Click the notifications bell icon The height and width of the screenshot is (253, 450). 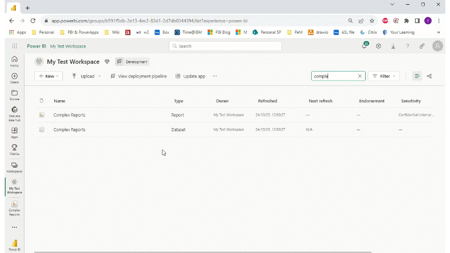[364, 46]
